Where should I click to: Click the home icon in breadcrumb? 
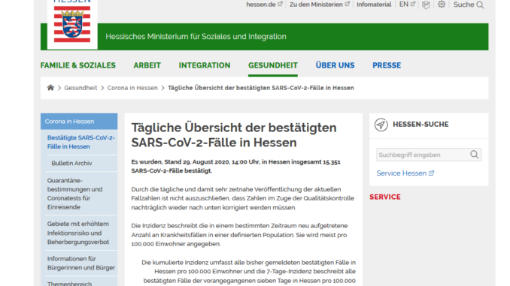(50, 88)
